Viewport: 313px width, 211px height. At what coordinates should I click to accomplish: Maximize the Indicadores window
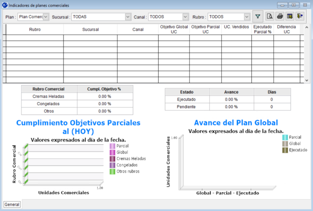pos(293,4)
